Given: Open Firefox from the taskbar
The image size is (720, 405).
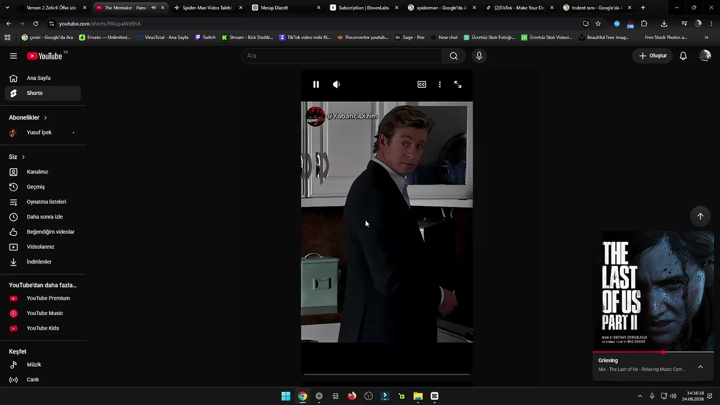Looking at the screenshot, I should coord(352,396).
